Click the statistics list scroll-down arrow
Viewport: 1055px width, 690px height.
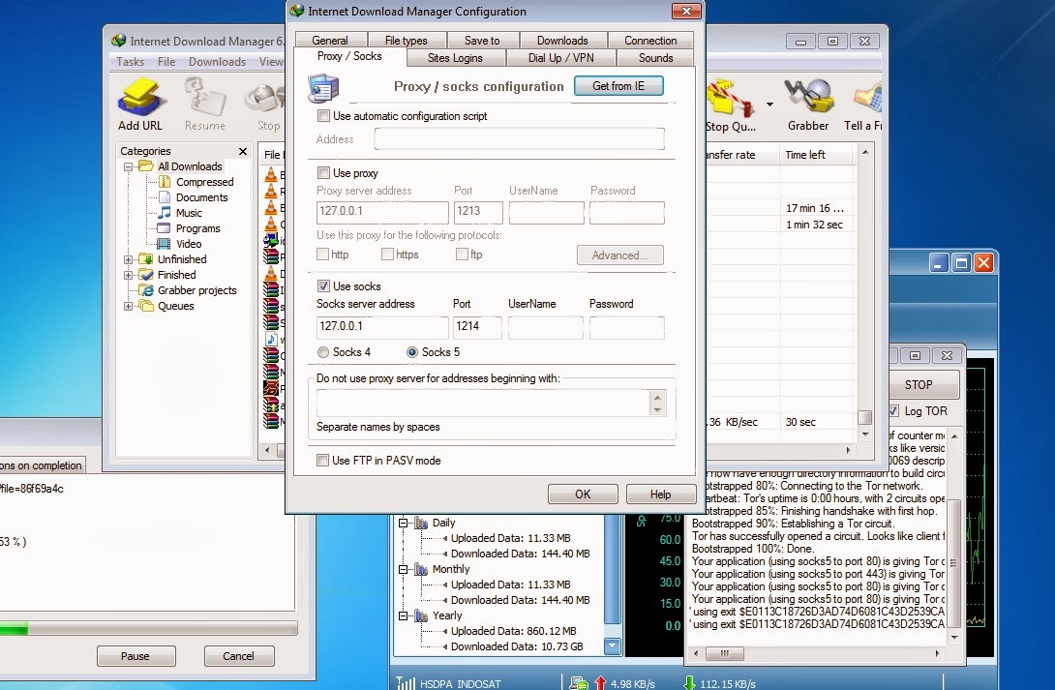pyautogui.click(x=613, y=646)
